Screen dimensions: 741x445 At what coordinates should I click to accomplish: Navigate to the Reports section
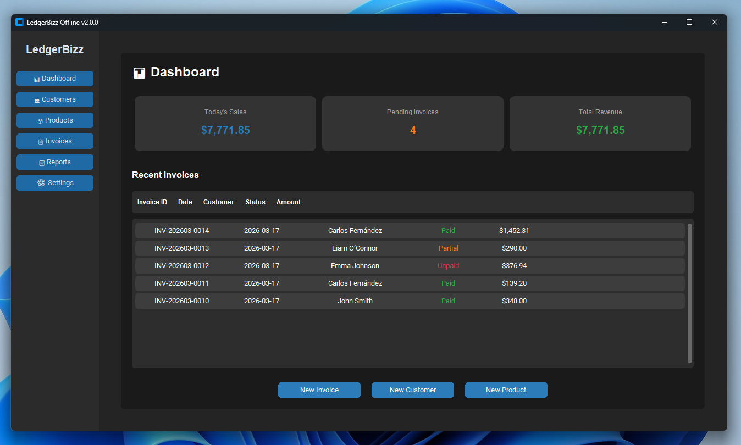click(54, 162)
